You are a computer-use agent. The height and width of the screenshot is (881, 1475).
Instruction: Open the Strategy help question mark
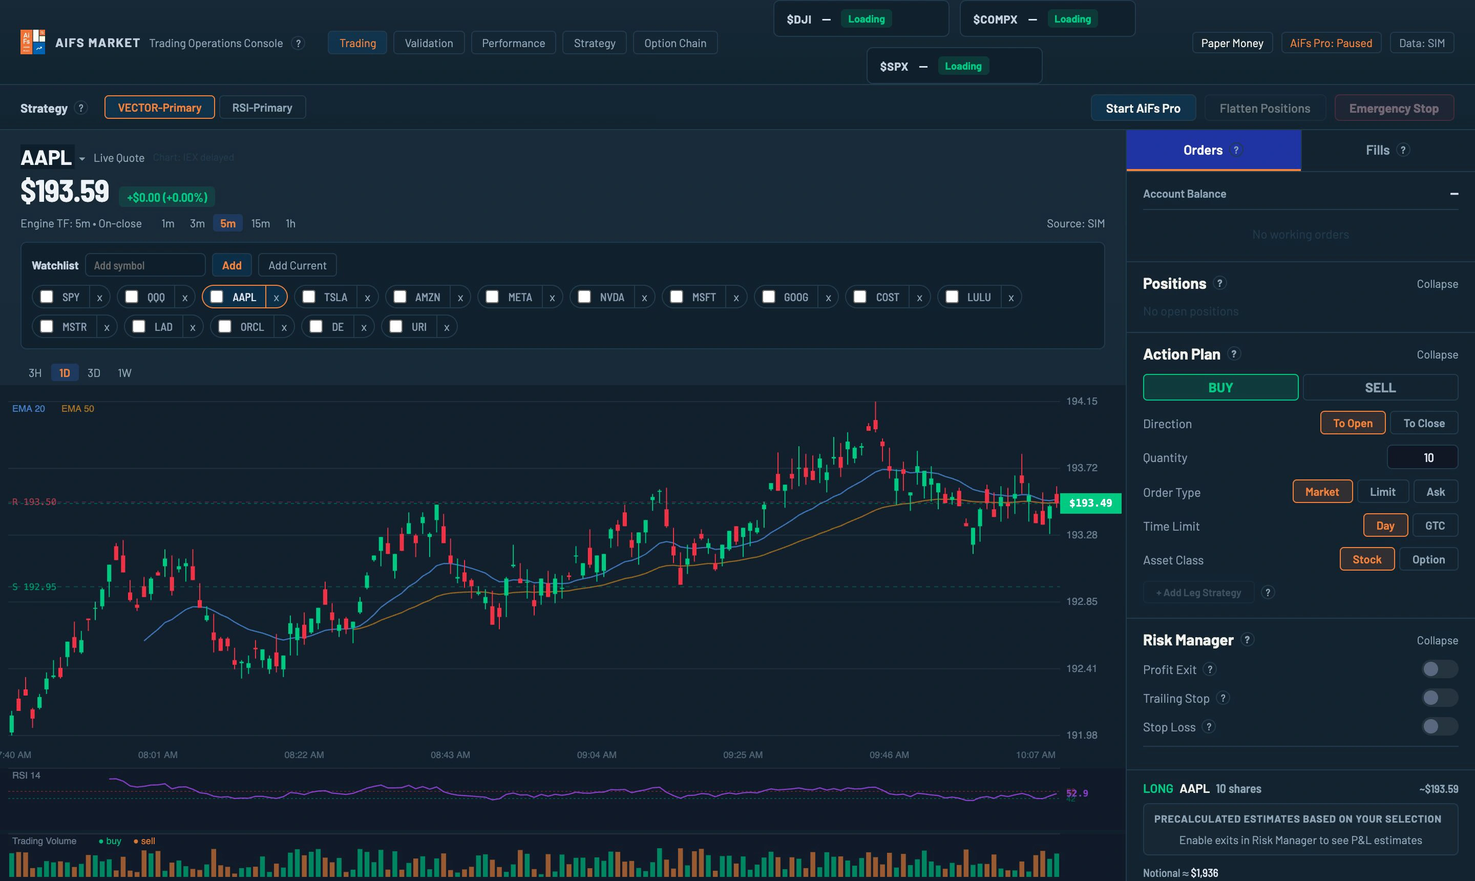tap(81, 108)
